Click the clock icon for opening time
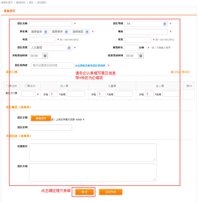The width and height of the screenshot is (198, 202). click(45, 56)
